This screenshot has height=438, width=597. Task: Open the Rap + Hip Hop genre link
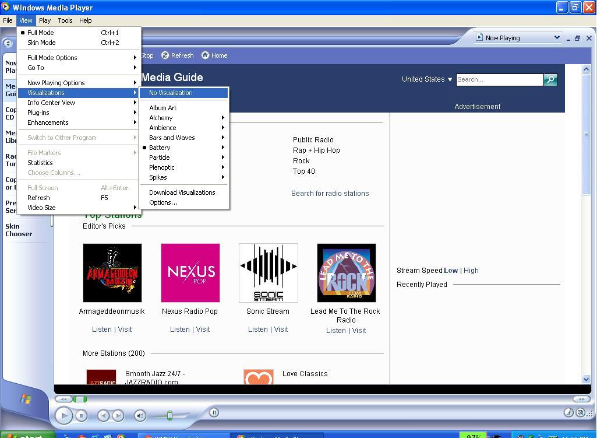click(316, 150)
